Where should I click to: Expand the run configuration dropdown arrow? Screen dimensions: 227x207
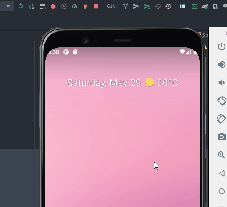(8, 6)
